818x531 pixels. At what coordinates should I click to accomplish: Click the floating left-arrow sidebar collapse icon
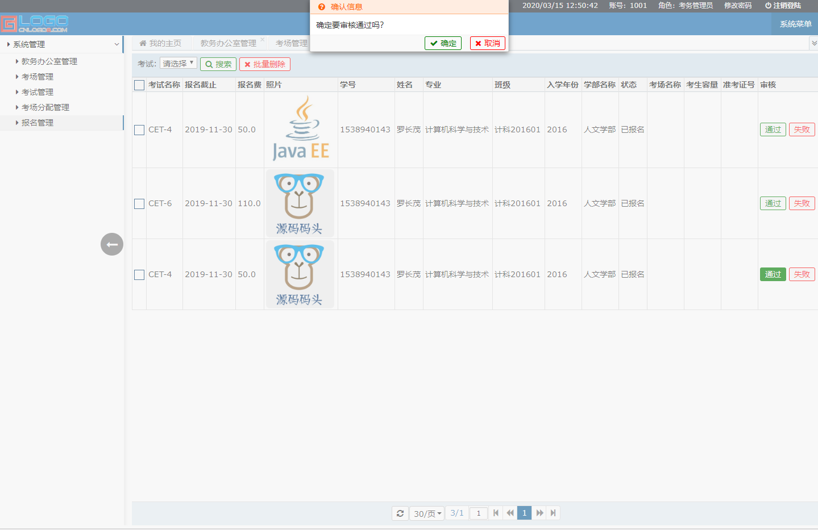coord(112,244)
